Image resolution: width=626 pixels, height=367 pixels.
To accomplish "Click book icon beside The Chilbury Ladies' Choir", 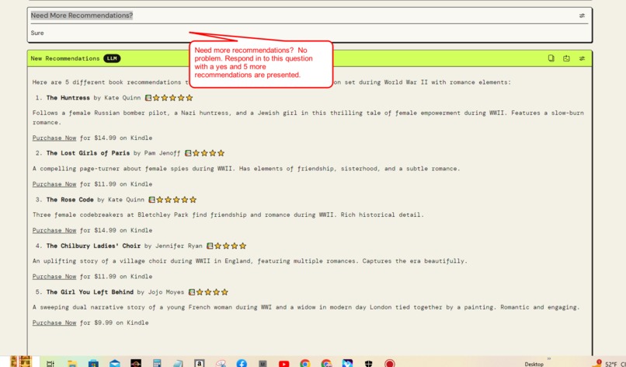I will pos(210,246).
